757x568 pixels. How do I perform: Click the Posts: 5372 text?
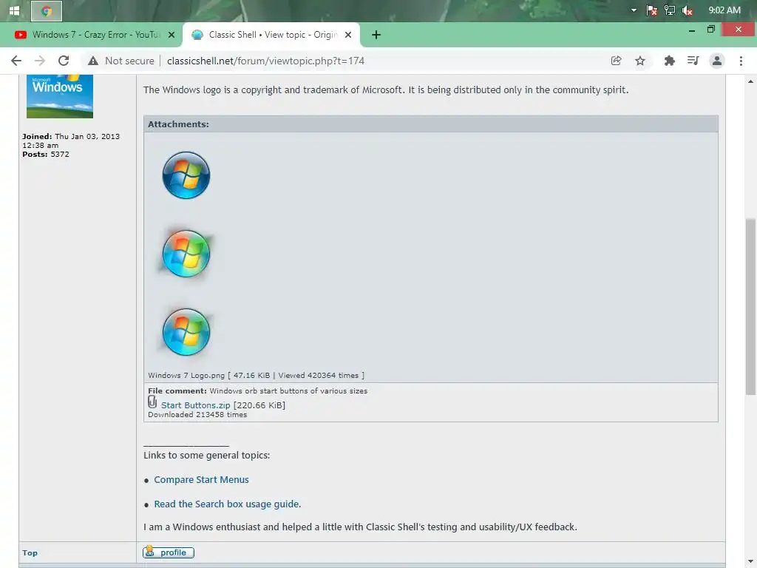click(46, 154)
